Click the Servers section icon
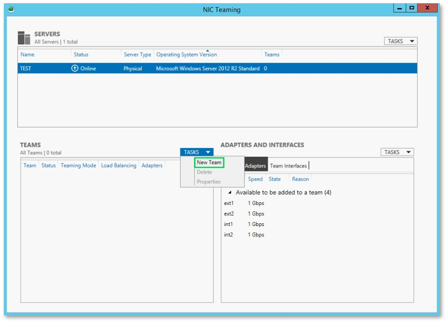The width and height of the screenshot is (447, 323). [x=24, y=38]
